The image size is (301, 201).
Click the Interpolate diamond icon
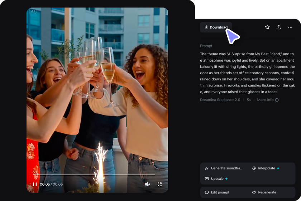pos(254,168)
